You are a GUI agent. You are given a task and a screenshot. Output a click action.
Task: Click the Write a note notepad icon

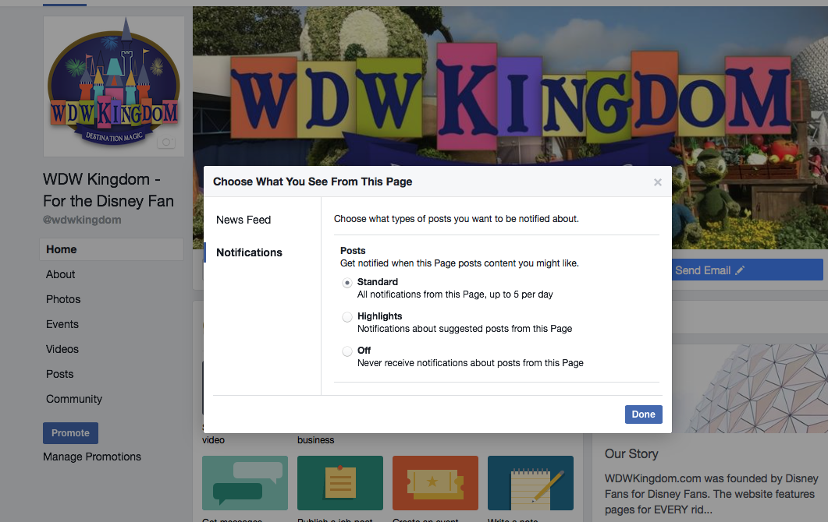[x=530, y=483]
